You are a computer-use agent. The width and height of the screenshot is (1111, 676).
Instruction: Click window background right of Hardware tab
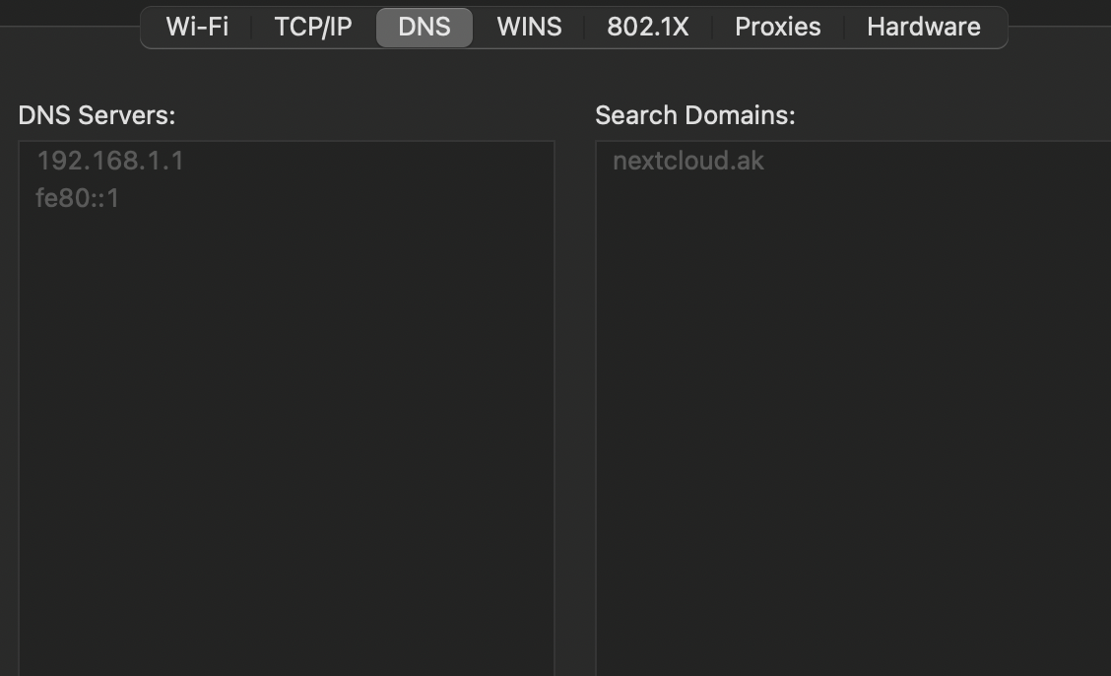pyautogui.click(x=1060, y=27)
